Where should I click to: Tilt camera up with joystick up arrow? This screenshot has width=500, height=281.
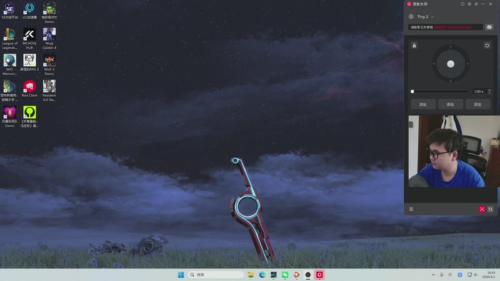451,47
